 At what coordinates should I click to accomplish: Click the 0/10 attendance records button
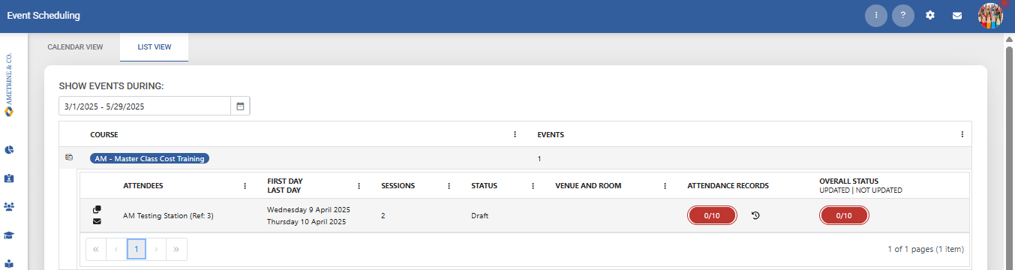click(712, 215)
